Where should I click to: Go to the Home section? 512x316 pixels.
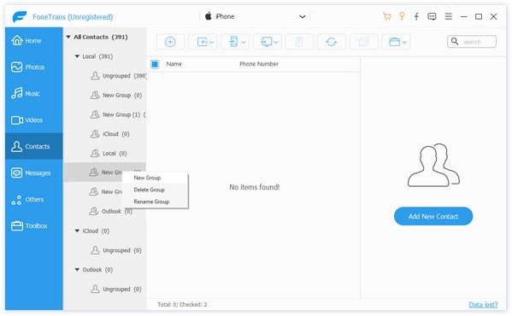point(33,41)
